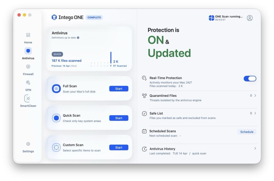Open the user account profile icon
Viewport: 274px width, 181px height.
tap(250, 18)
